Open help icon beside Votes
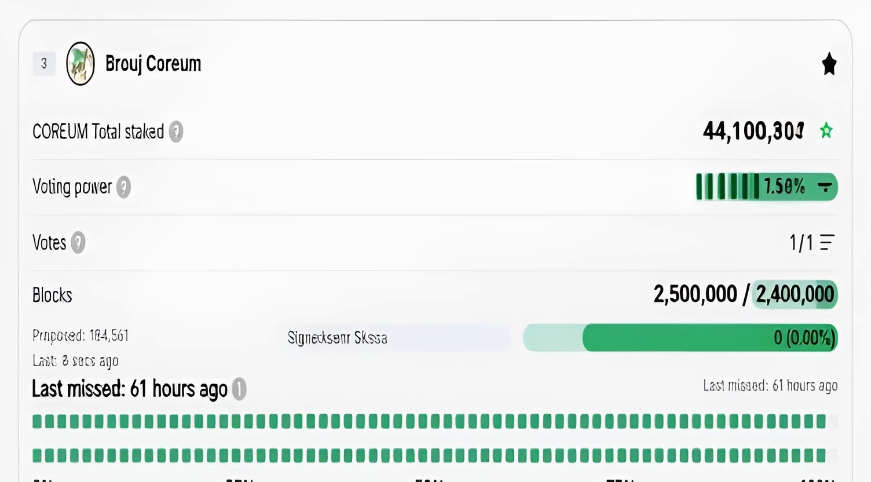 (78, 243)
